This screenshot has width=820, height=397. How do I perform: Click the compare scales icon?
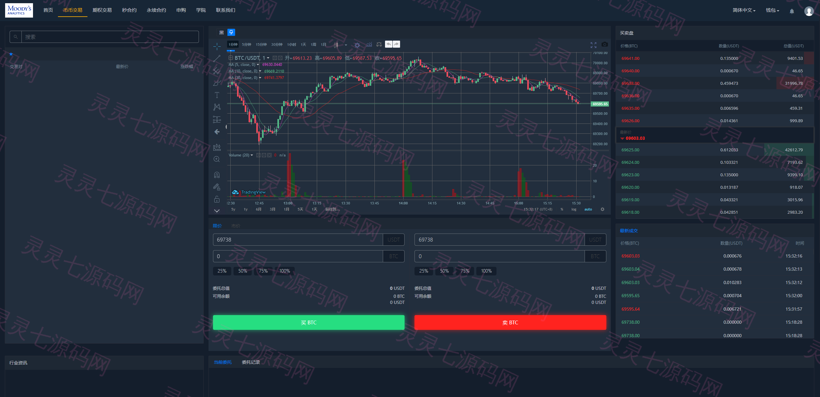click(379, 44)
